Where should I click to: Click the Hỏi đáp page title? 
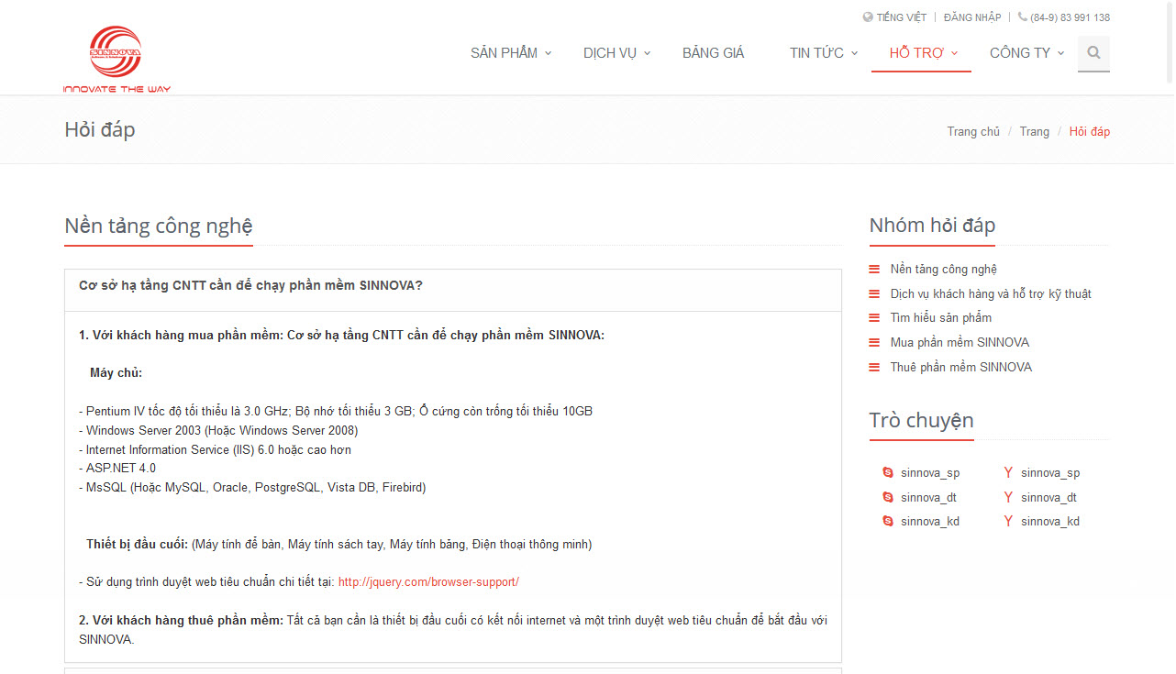coord(100,129)
